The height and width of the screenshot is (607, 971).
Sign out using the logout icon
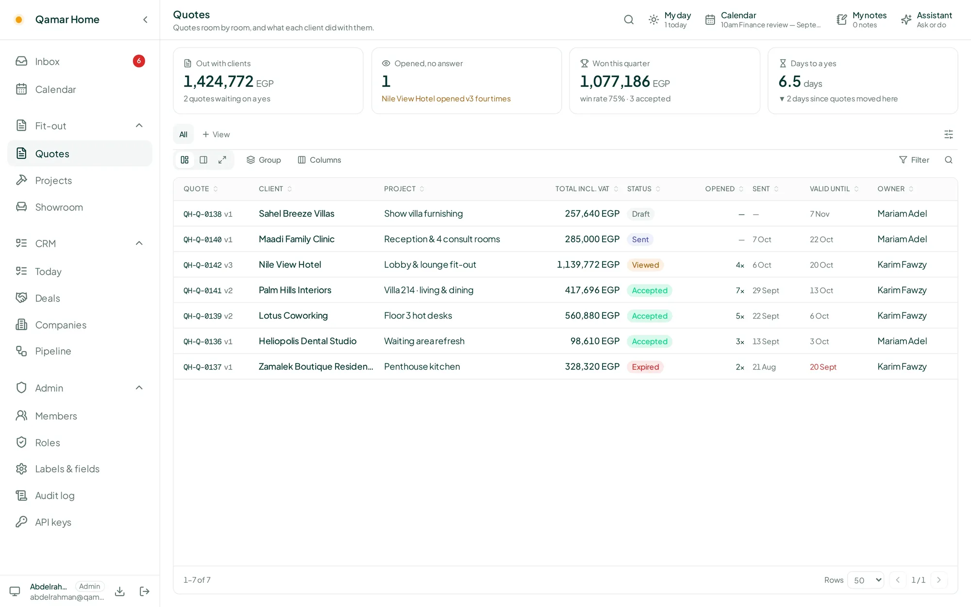(144, 591)
